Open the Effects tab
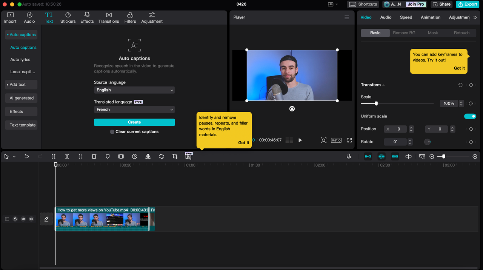Image resolution: width=483 pixels, height=270 pixels. 87,18
